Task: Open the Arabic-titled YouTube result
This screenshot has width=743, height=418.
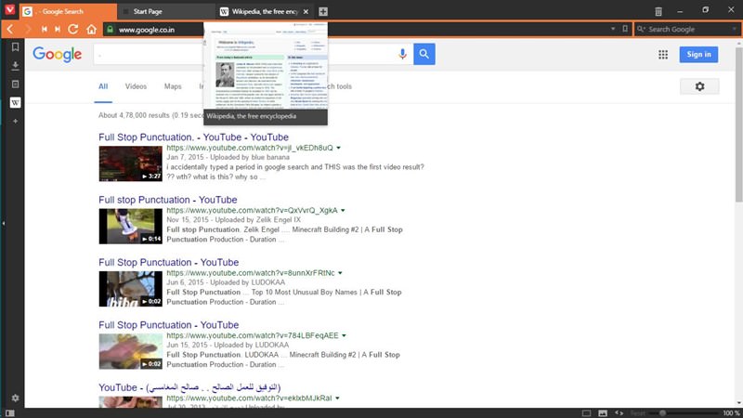Action: 189,387
